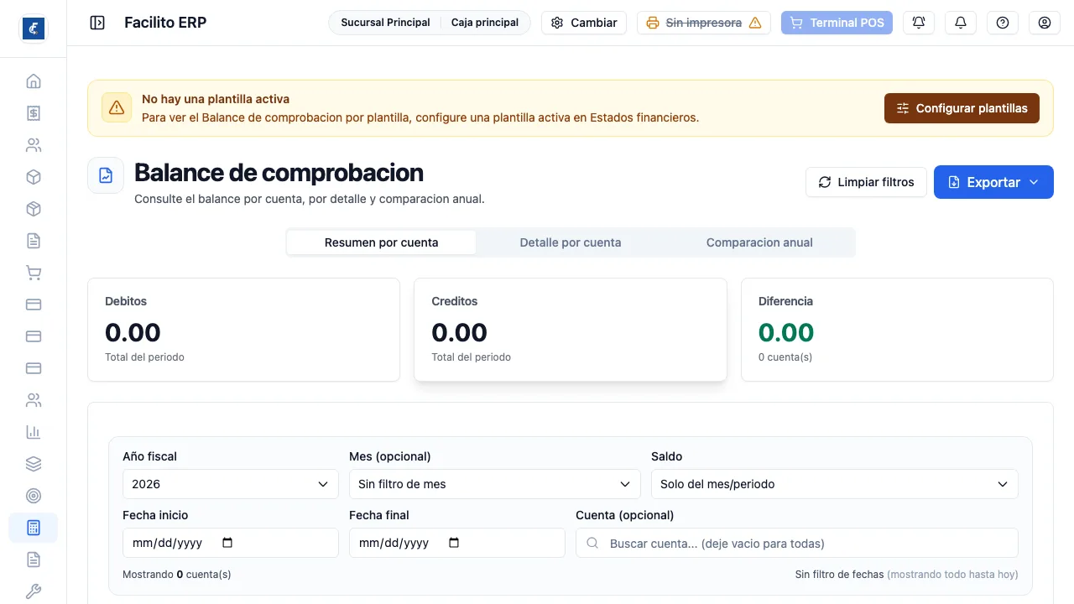The image size is (1074, 604).
Task: Click the ringing bell alerts icon
Action: (919, 23)
